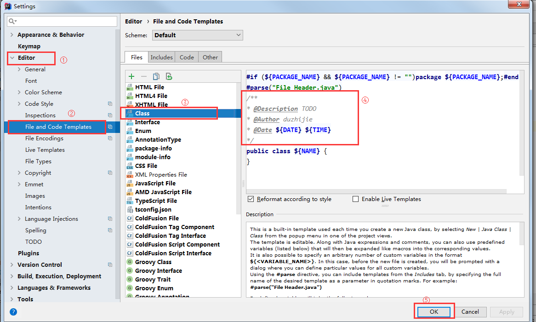Expand the Appearance & Behavior section
536x322 pixels.
pos(11,34)
